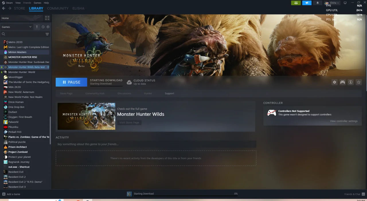Open controller layout gamepad icon

343,82
